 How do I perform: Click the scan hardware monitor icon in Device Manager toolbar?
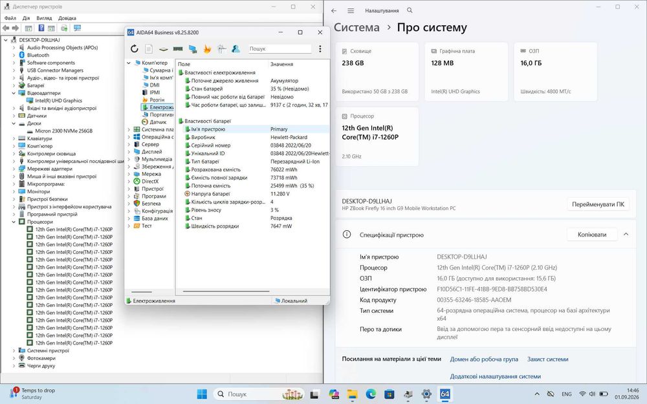[x=77, y=28]
